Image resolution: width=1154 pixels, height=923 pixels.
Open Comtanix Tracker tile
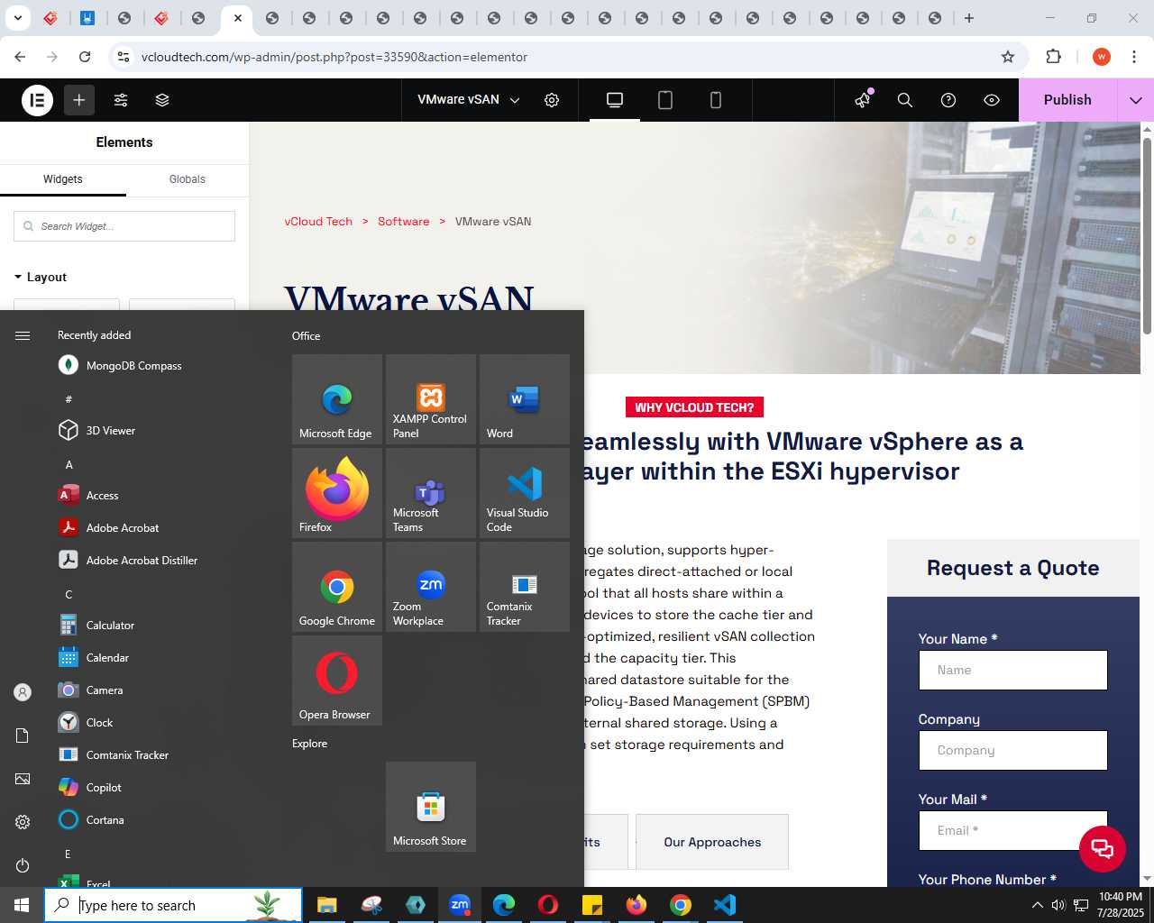525,587
